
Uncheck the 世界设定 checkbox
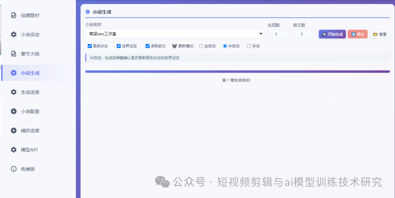(x=118, y=46)
